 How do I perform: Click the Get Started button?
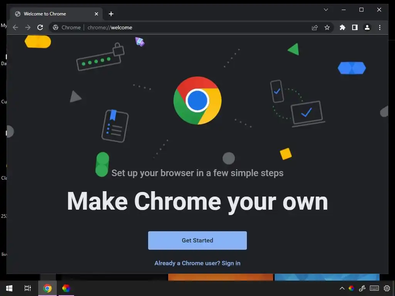197,240
